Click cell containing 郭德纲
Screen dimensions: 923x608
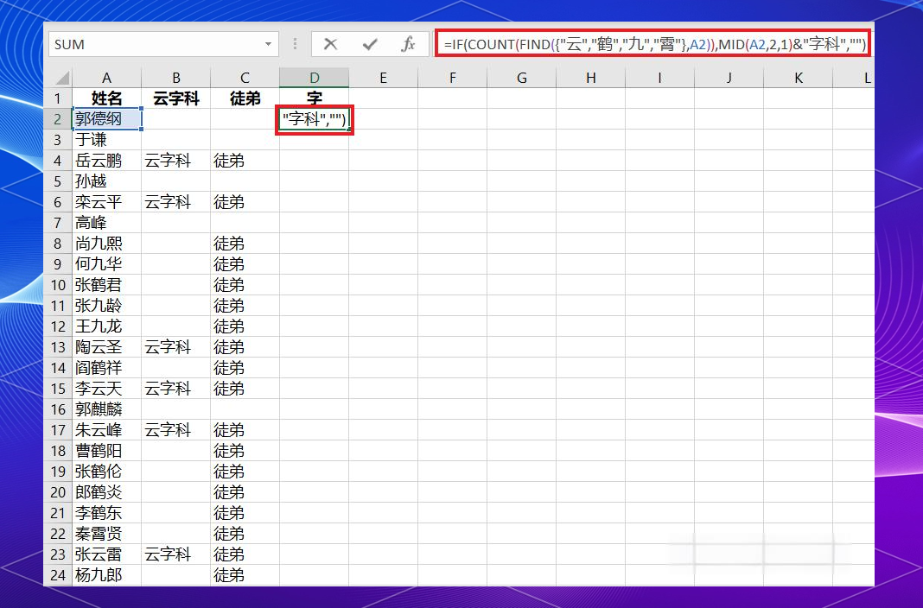point(106,119)
